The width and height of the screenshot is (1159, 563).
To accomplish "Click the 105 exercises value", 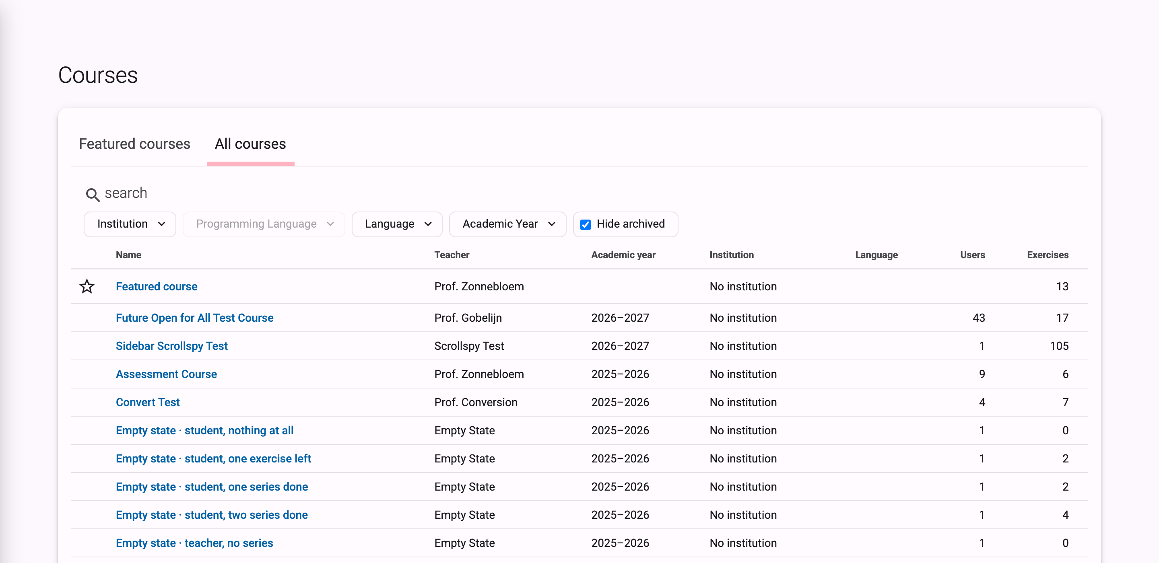I will pyautogui.click(x=1059, y=346).
